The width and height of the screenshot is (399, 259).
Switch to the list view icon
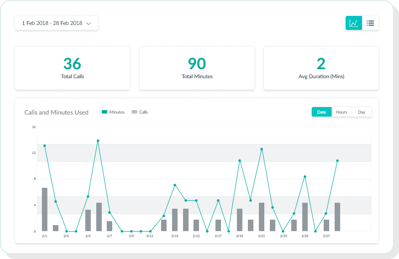pyautogui.click(x=370, y=23)
